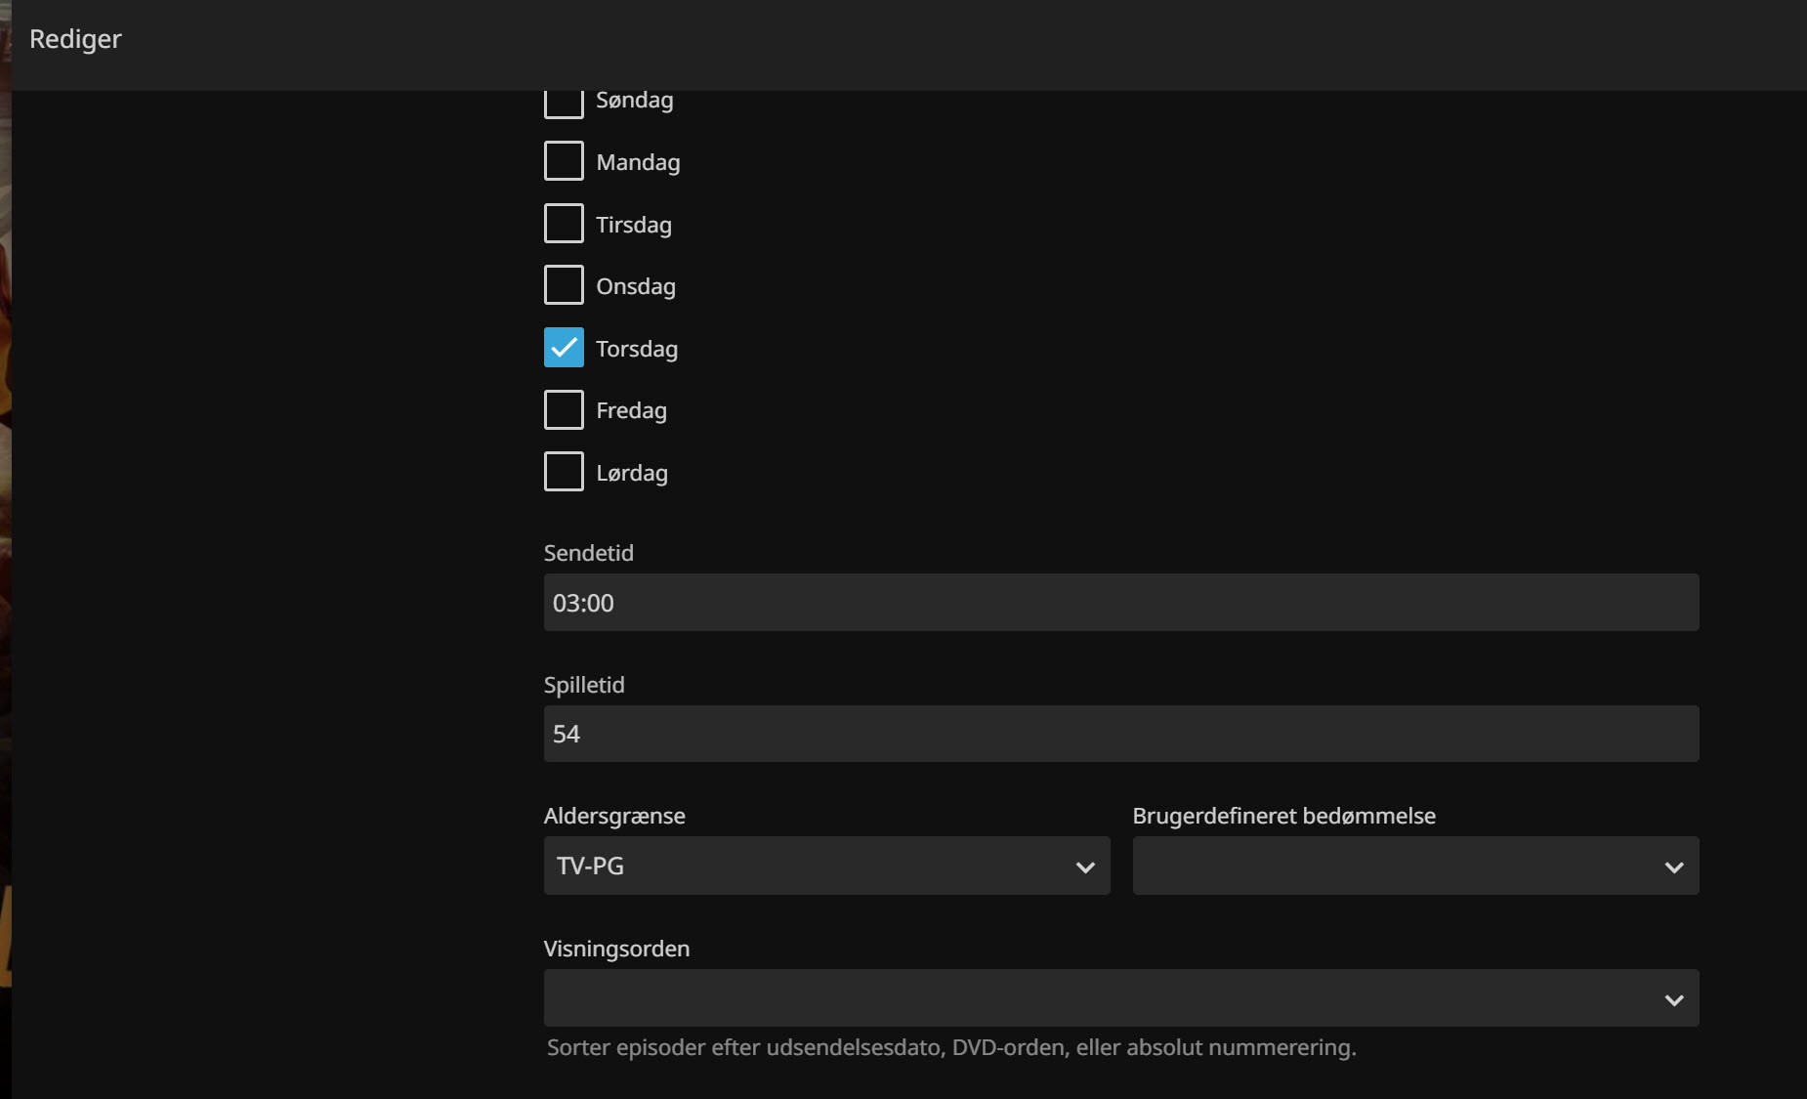Tick the Mandag checkbox
Viewport: 1807px width, 1099px height.
(x=564, y=161)
